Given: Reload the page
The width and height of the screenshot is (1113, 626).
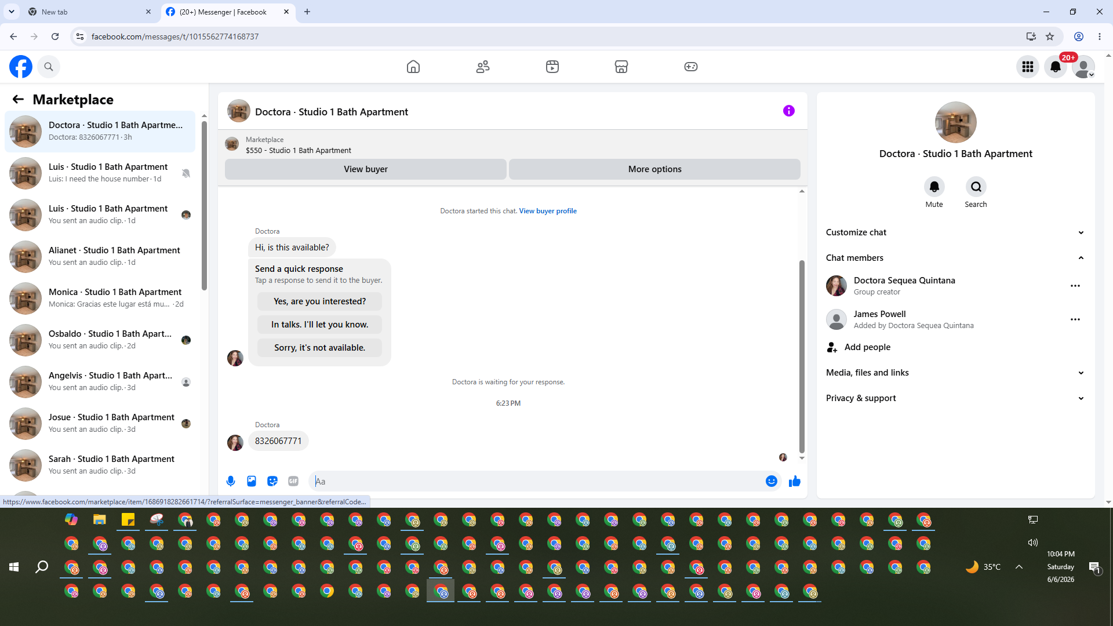Looking at the screenshot, I should click(x=55, y=37).
